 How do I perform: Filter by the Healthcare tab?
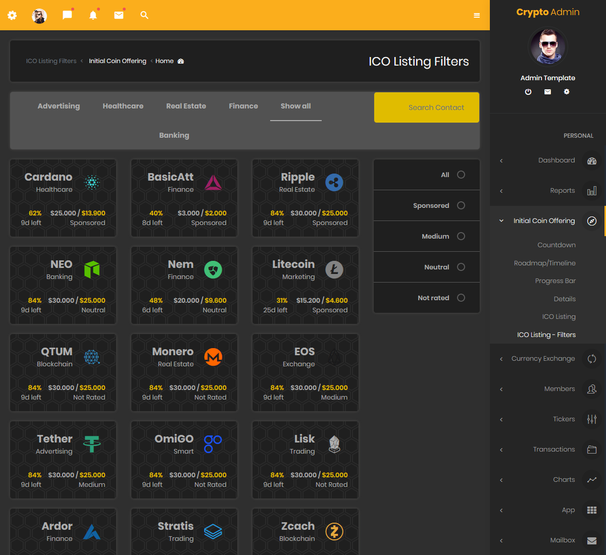point(123,106)
